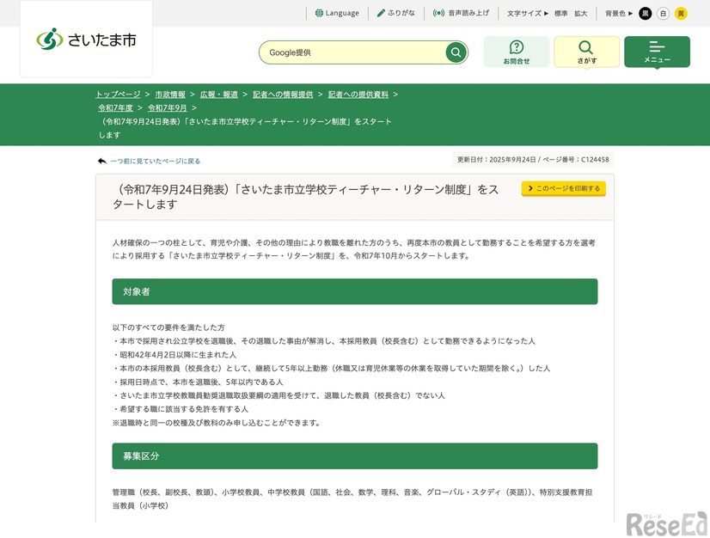Click line 希望する職に該当する免許を有する人

tap(181, 409)
